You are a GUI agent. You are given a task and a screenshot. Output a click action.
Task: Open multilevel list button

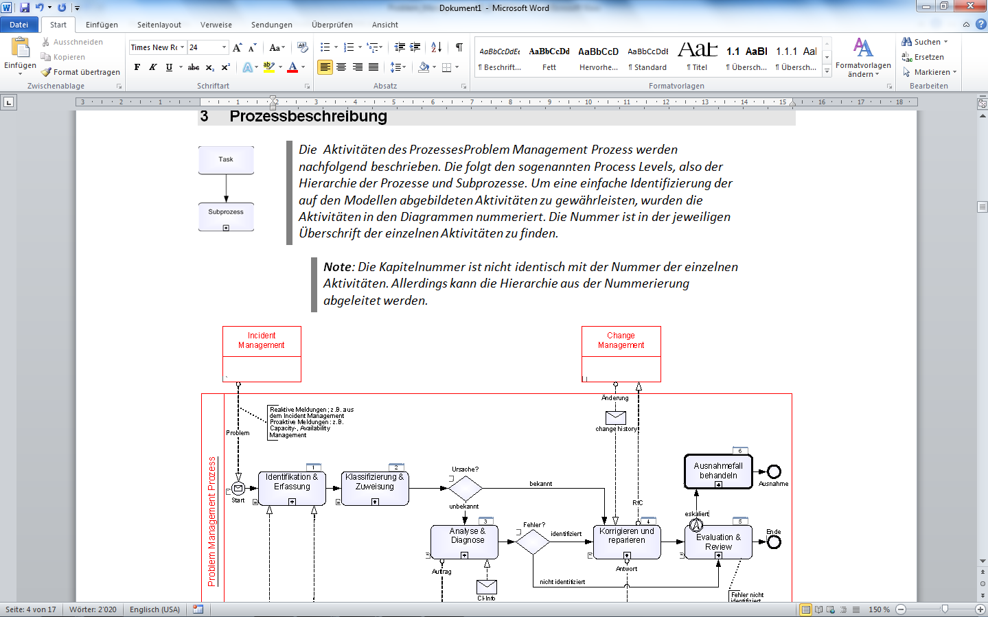(x=373, y=47)
